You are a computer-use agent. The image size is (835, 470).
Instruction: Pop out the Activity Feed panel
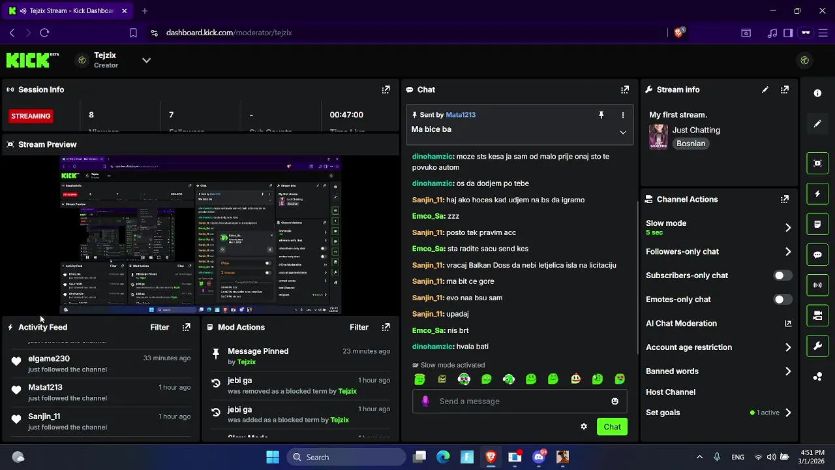(x=186, y=327)
